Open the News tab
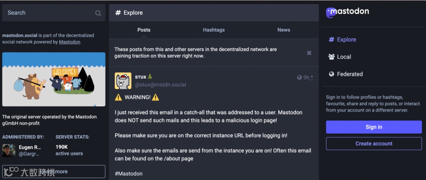The height and width of the screenshot is (180, 426). tap(284, 30)
